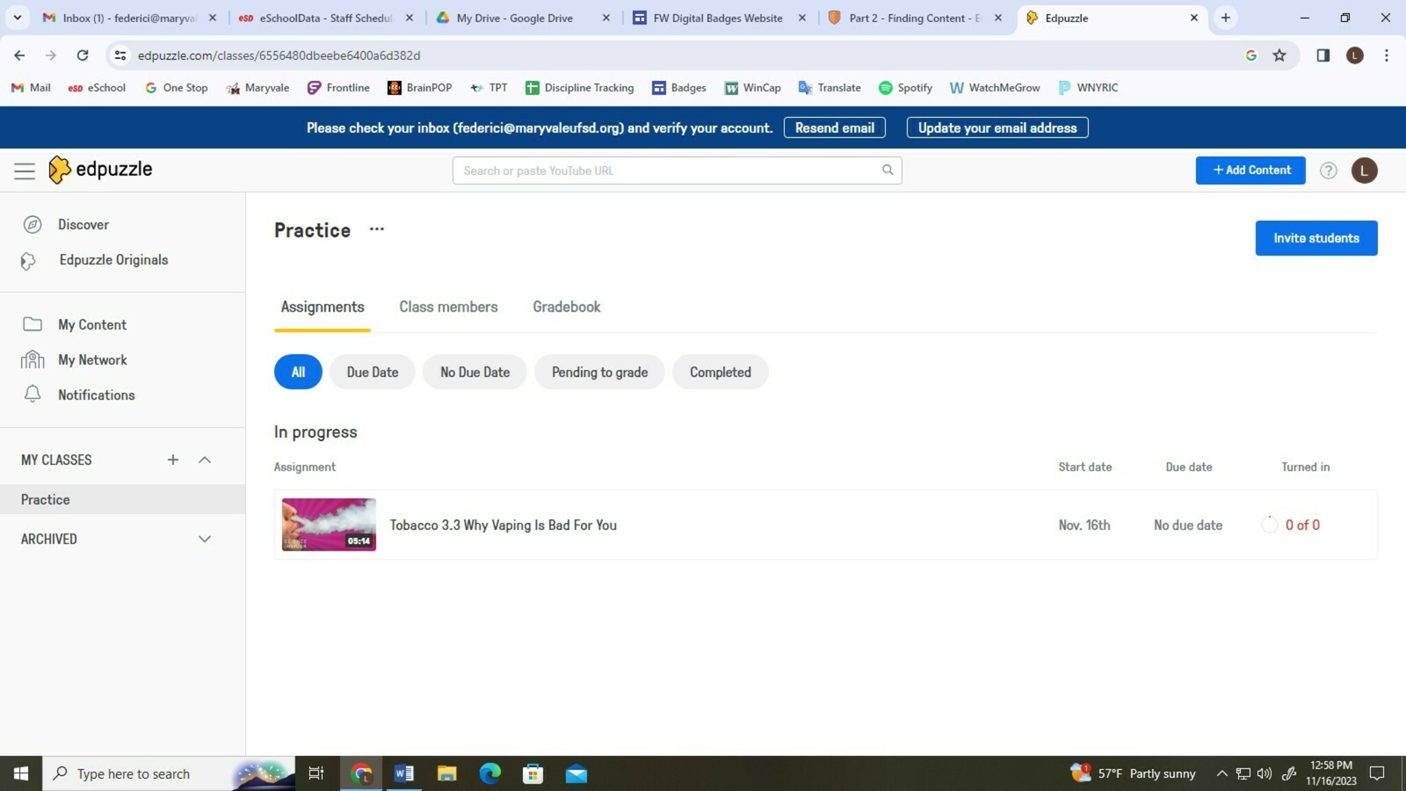Screen dimensions: 1406x791
Task: Switch to the Gradebook tab
Action: 566,307
